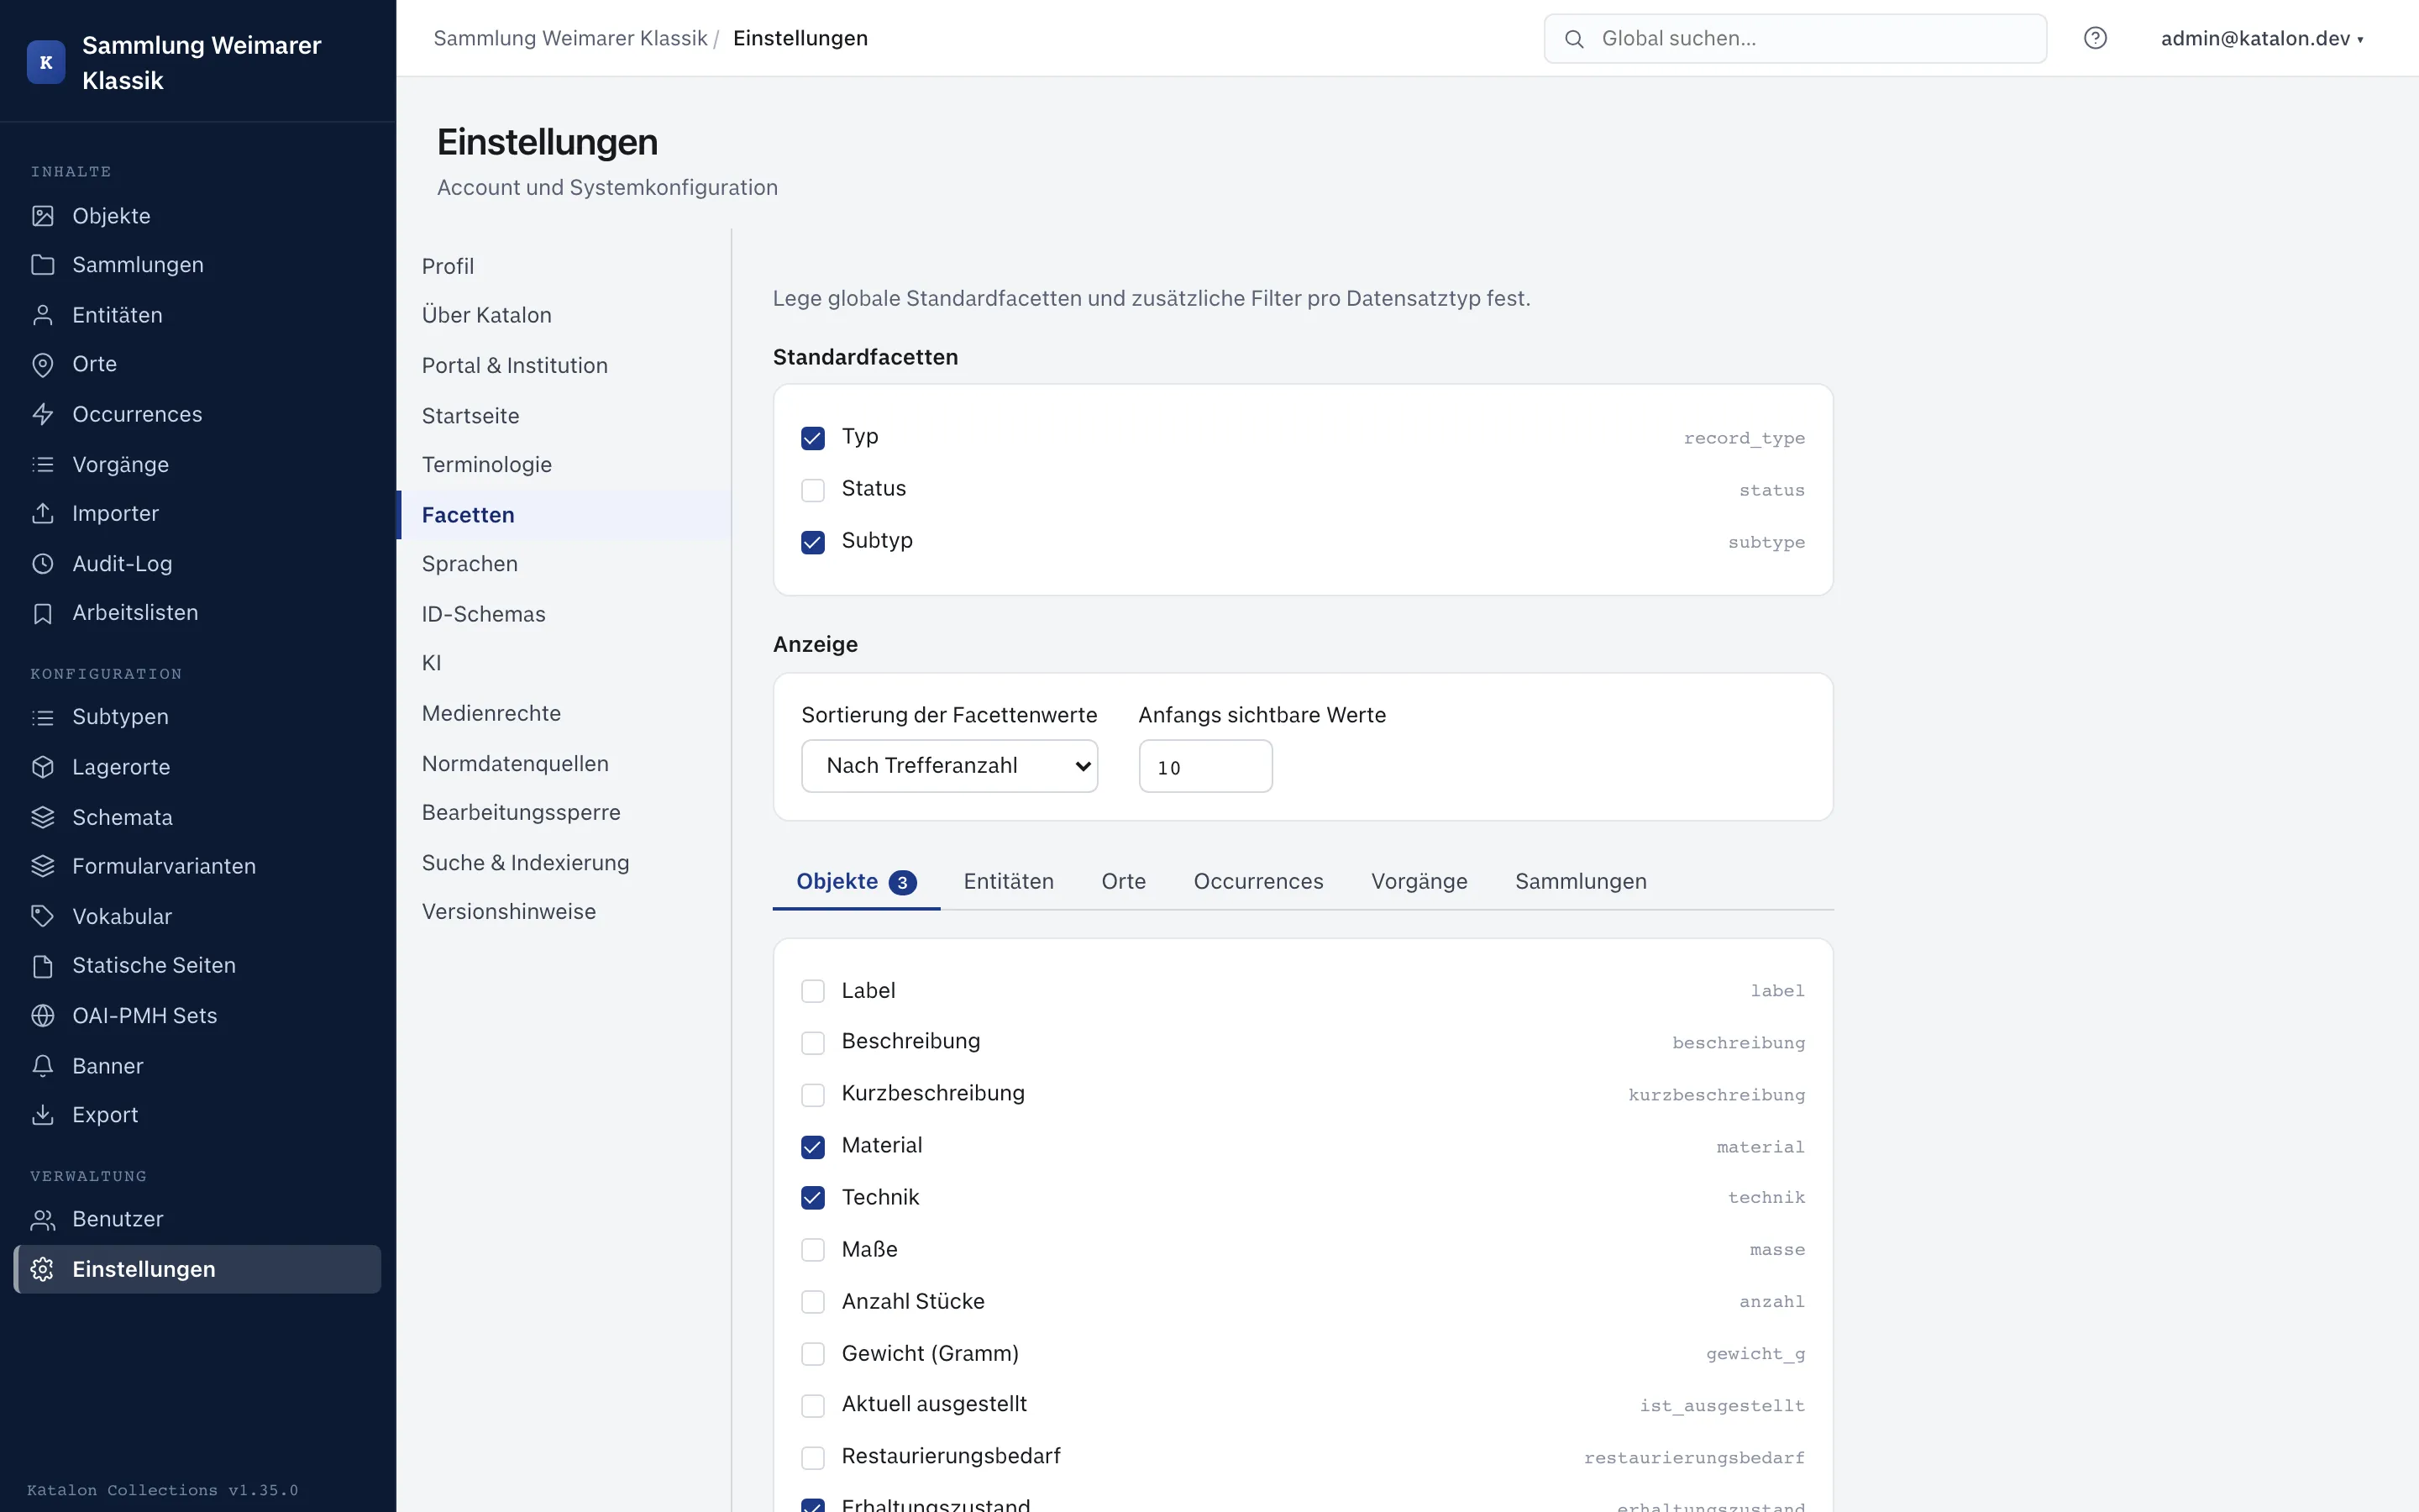This screenshot has width=2419, height=1512.
Task: Open the KI settings section
Action: coord(564,663)
